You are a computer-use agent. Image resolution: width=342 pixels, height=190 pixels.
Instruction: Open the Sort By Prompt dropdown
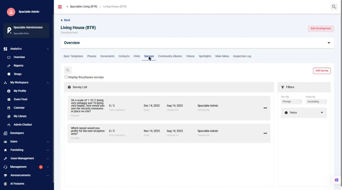292,102
